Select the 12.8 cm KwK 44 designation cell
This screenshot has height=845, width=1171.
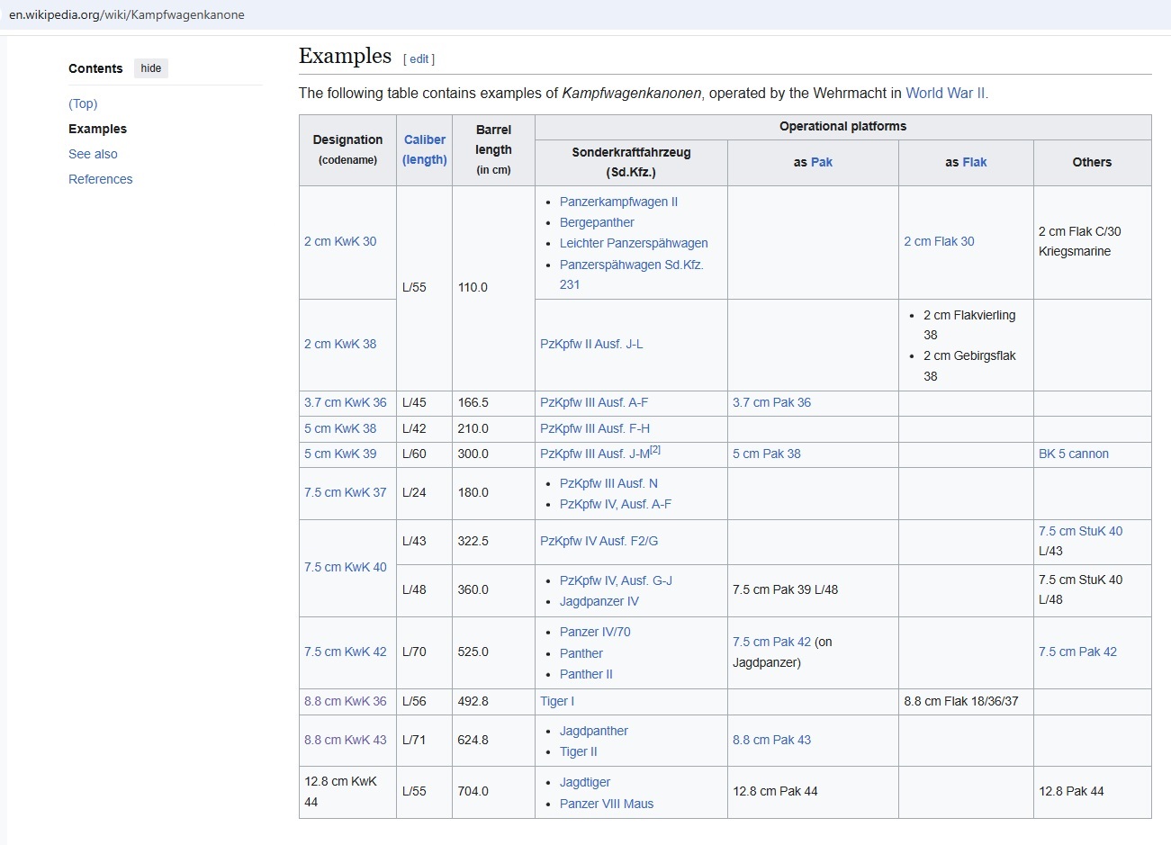click(x=347, y=792)
